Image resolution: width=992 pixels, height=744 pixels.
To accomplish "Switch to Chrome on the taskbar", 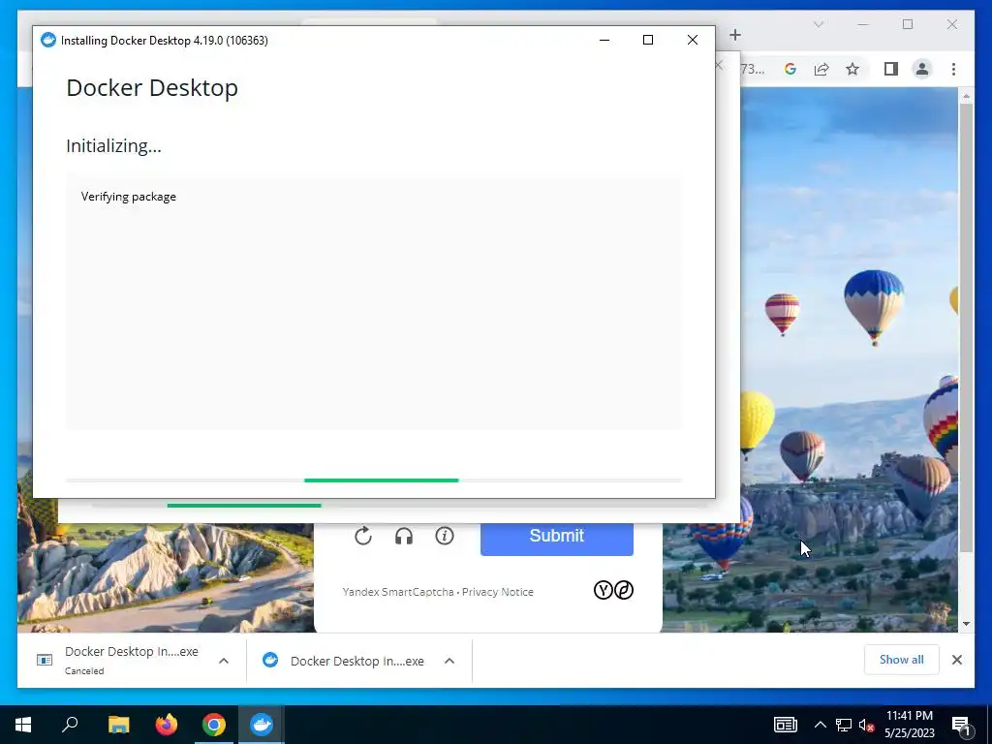I will 214,725.
